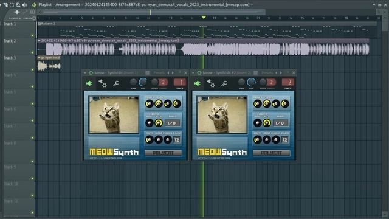Click mixer TRACK number 1 in first Meow plugin
The image size is (389, 219).
tap(180, 82)
